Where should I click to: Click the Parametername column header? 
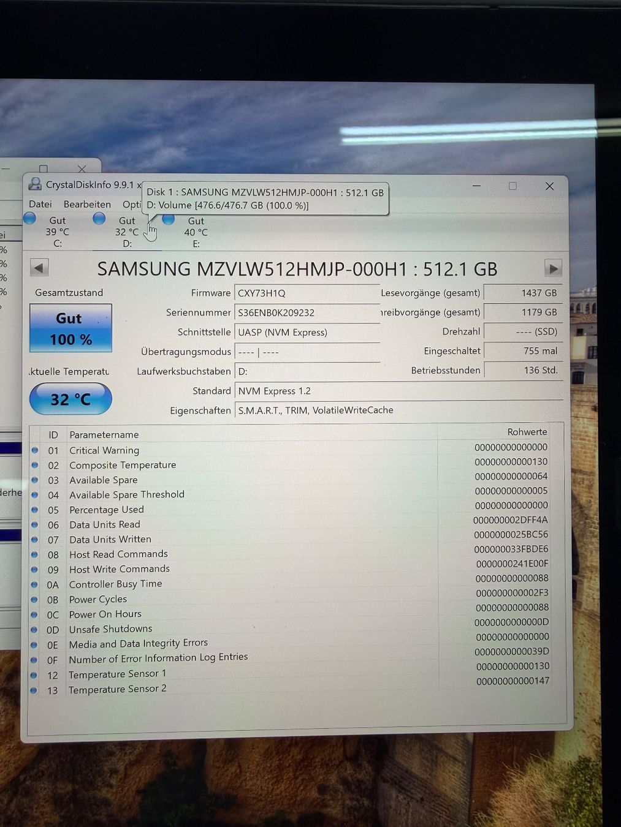click(x=104, y=434)
